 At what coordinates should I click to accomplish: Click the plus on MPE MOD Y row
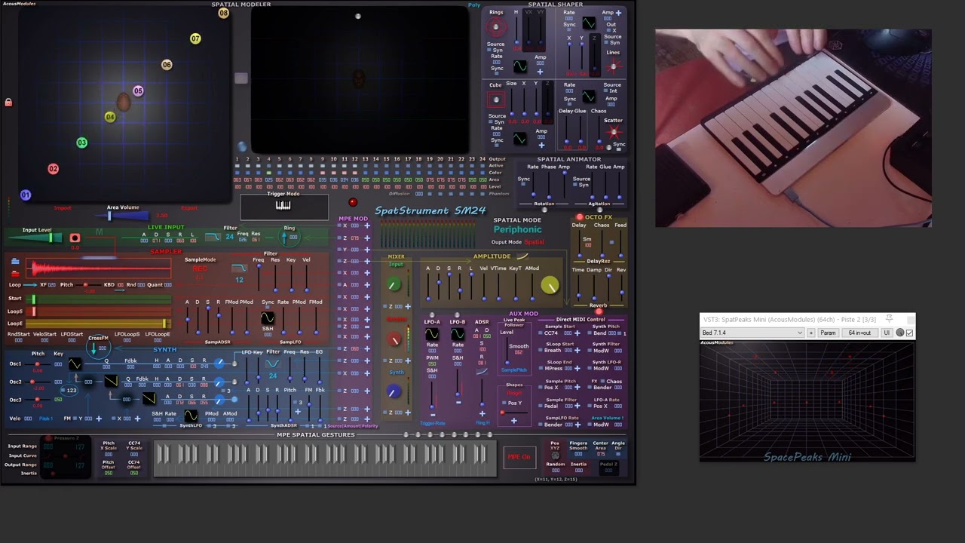[x=367, y=250]
